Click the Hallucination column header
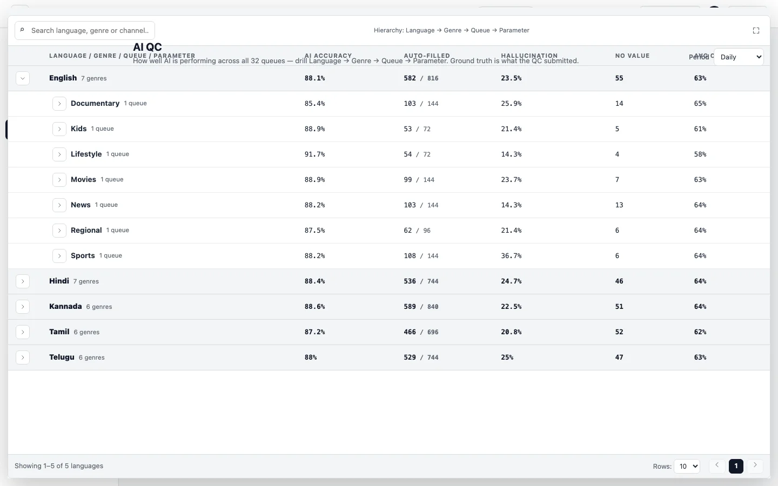The height and width of the screenshot is (486, 778). [529, 56]
